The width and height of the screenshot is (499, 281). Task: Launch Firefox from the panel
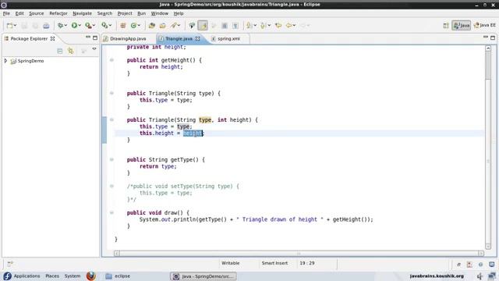(91, 276)
